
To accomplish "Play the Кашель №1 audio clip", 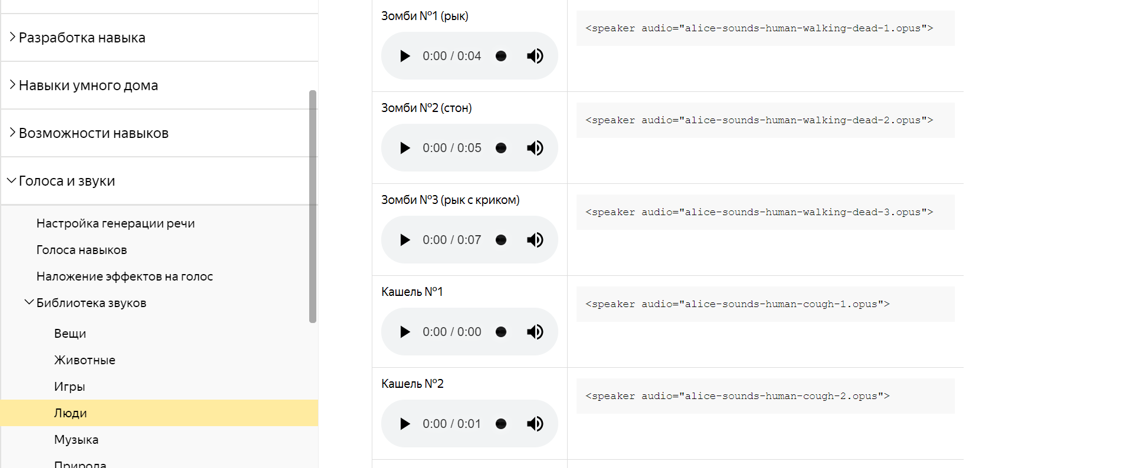I will [x=405, y=332].
